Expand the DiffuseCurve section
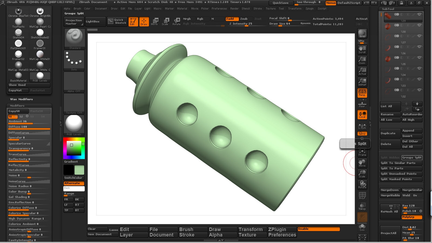 [29, 133]
